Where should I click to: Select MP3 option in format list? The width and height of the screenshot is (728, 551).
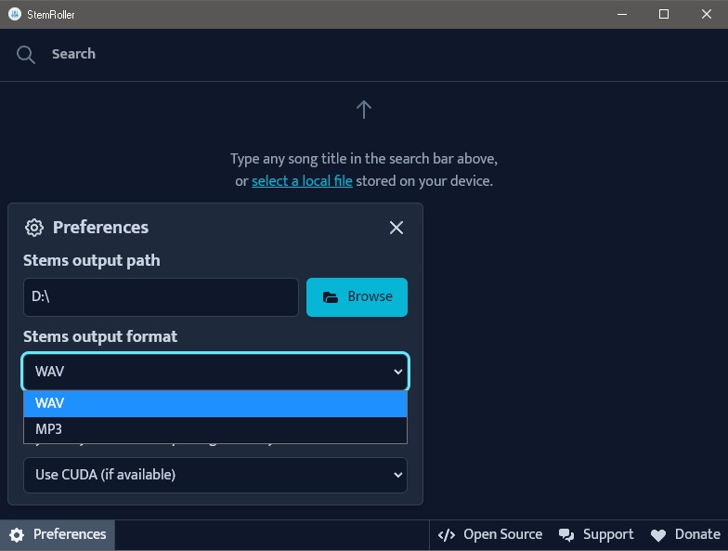[215, 429]
